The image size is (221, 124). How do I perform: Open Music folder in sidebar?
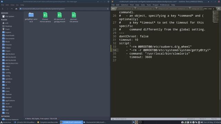[x=6, y=42]
